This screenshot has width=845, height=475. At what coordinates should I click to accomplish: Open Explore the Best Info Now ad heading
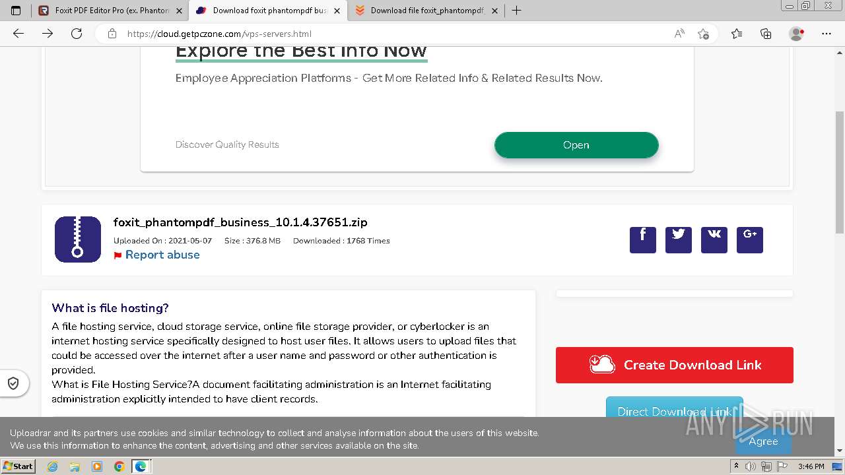point(301,51)
